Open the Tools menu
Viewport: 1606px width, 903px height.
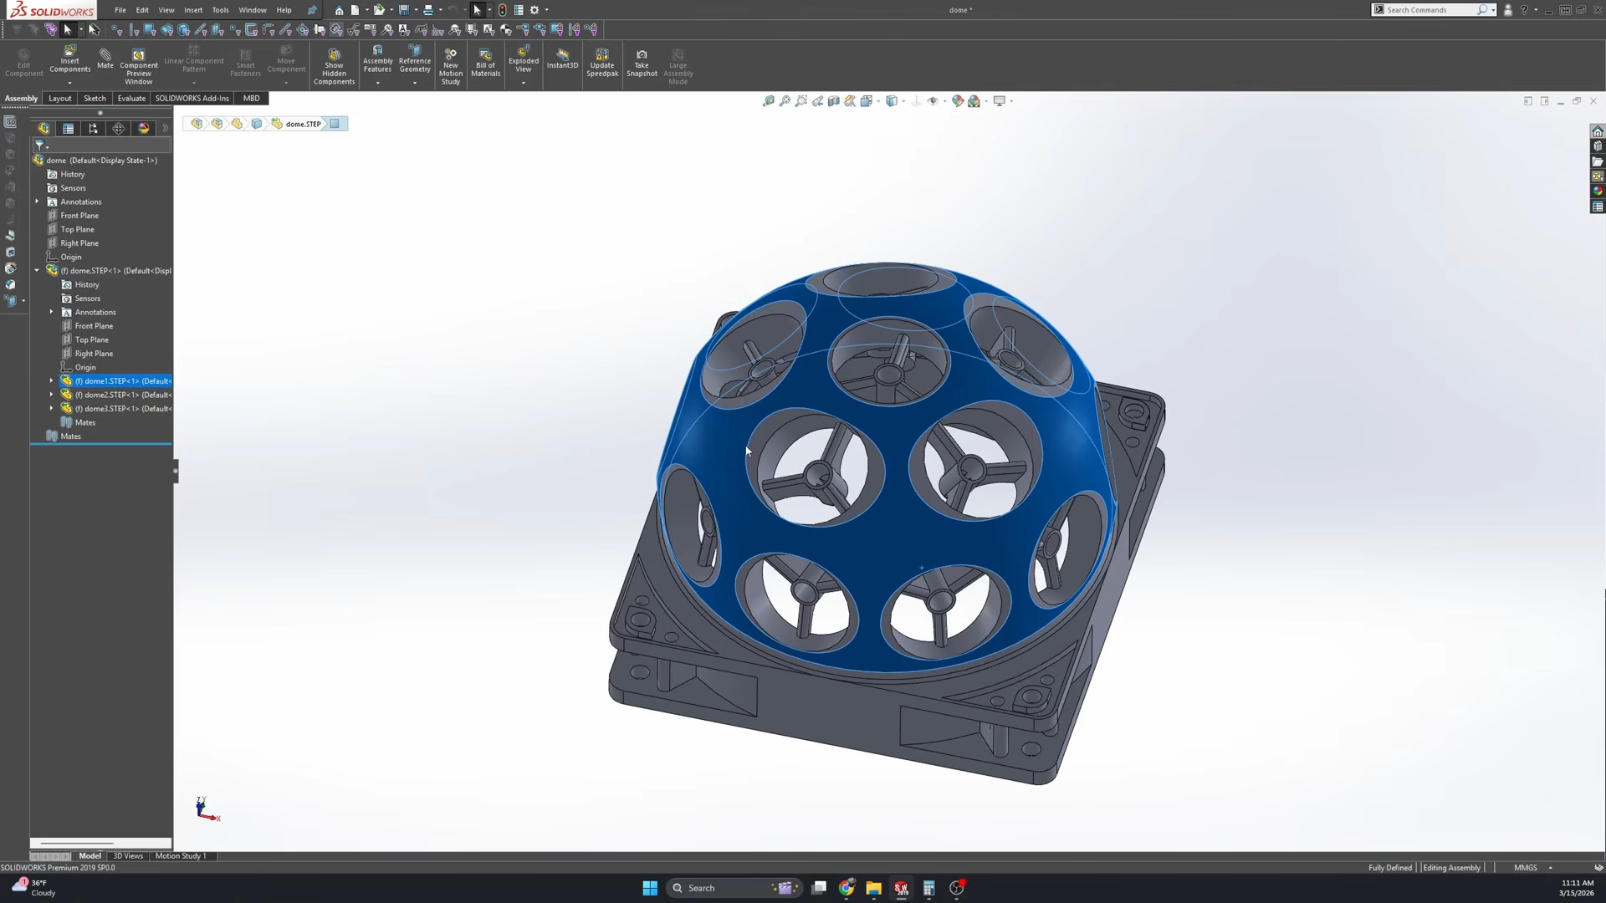tap(220, 10)
